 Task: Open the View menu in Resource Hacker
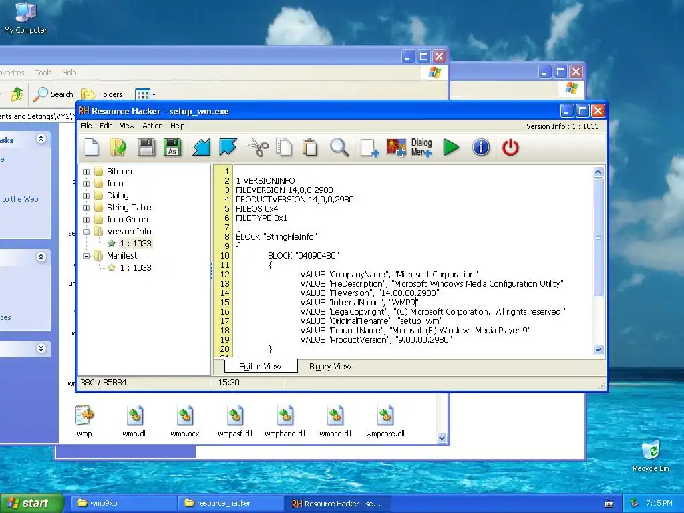127,126
